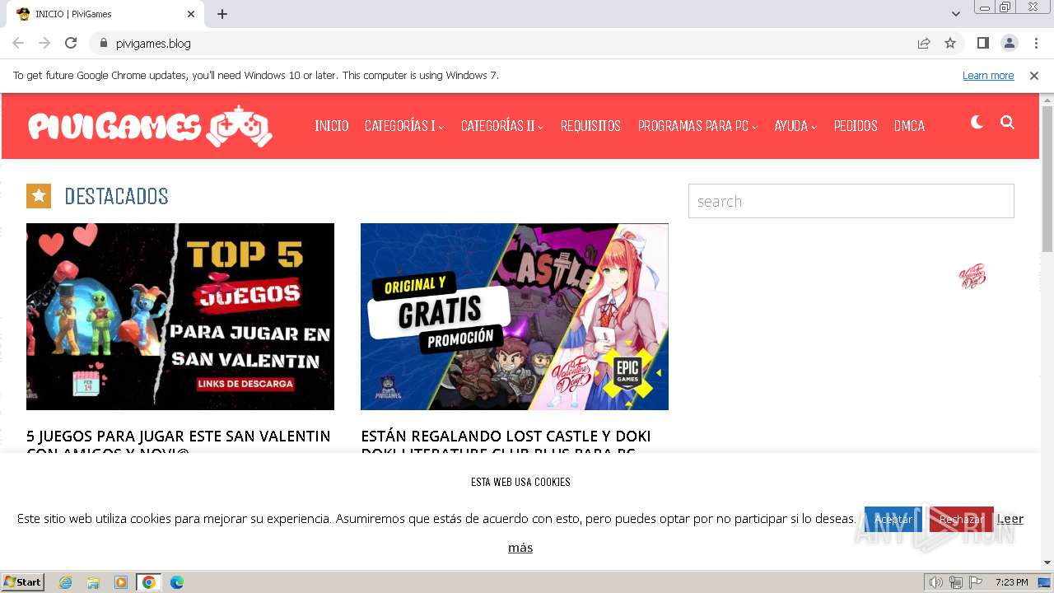Click the volume speaker tray icon

936,582
